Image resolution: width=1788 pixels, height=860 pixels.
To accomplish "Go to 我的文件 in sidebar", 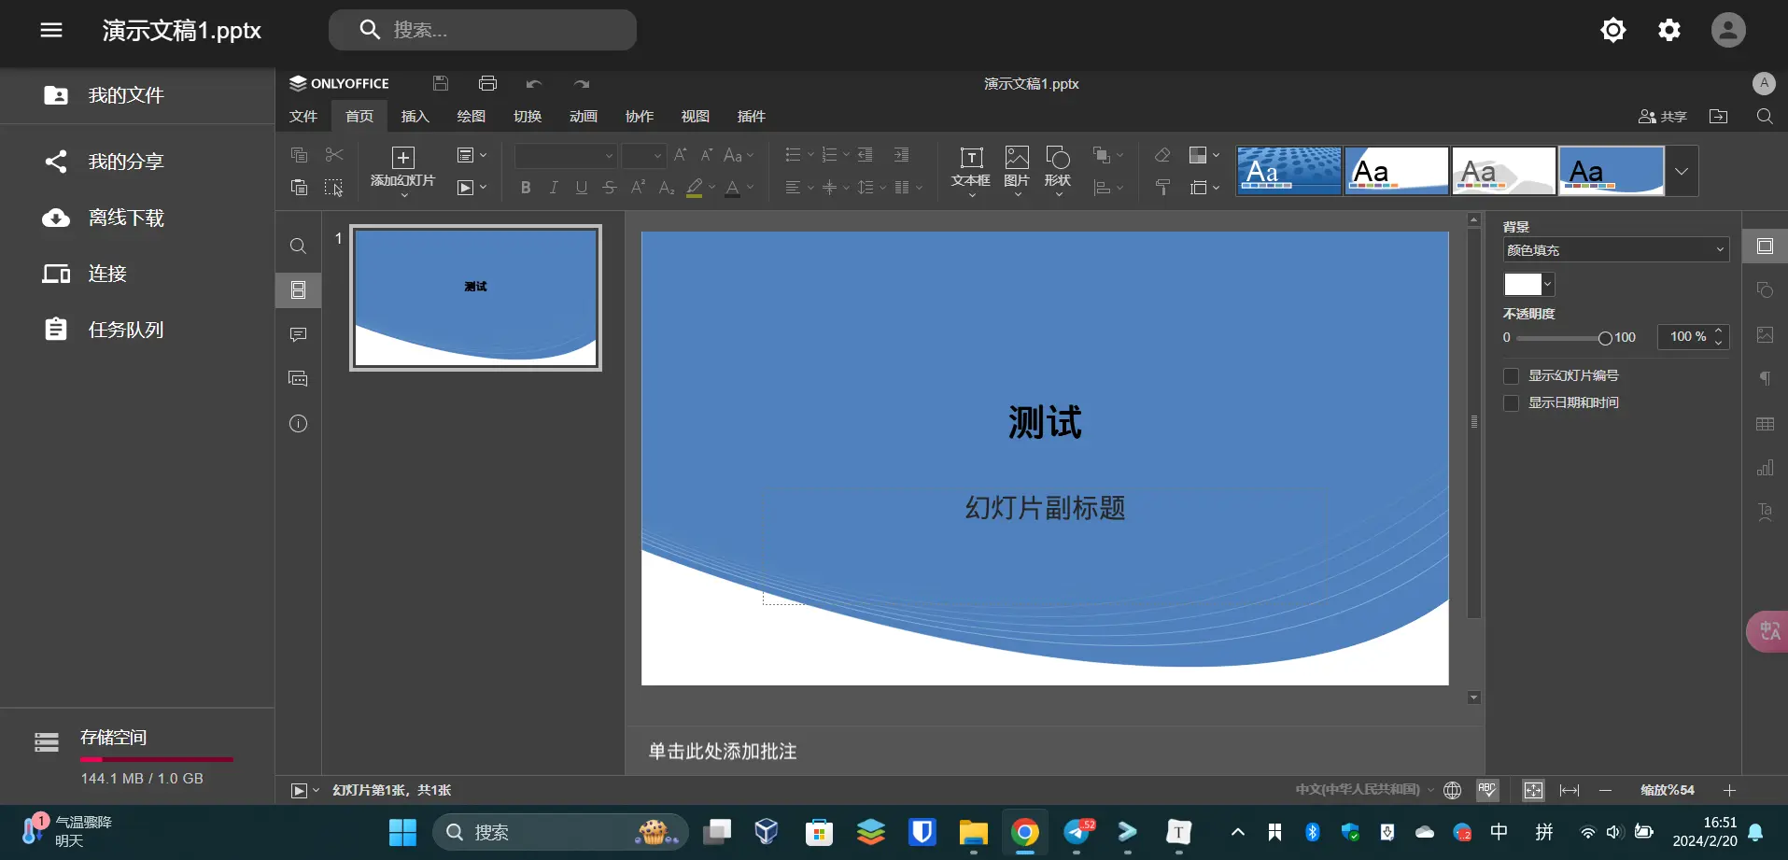I will coord(137,95).
